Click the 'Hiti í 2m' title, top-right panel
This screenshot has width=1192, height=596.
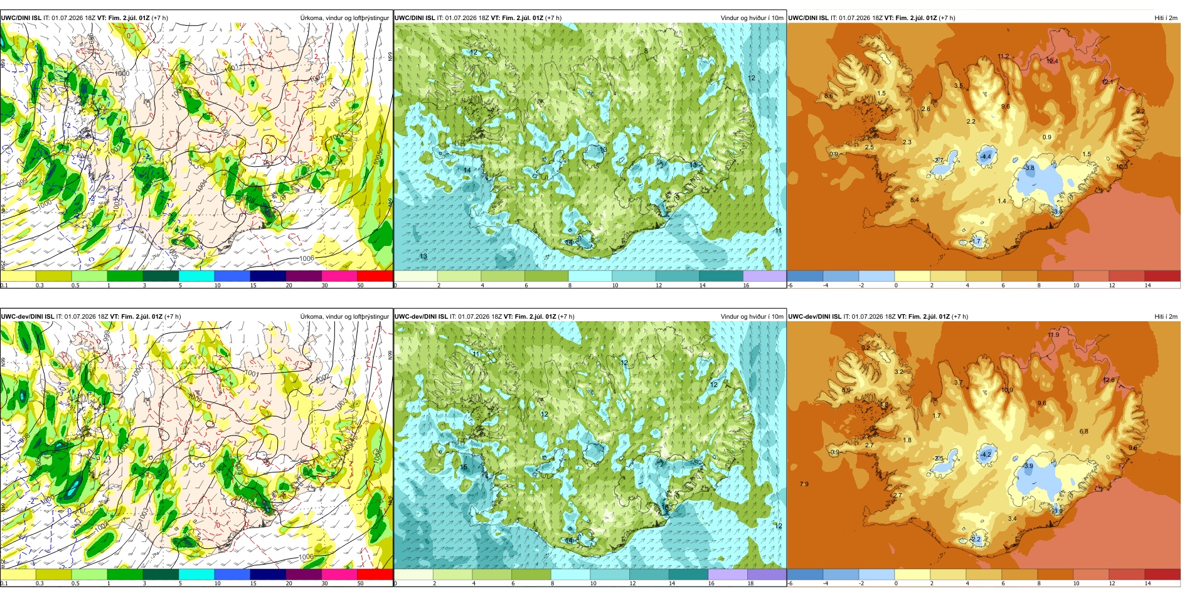pyautogui.click(x=1166, y=18)
